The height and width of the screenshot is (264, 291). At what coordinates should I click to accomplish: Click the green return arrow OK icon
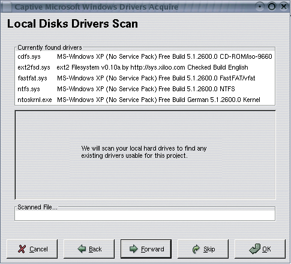[x=255, y=249]
